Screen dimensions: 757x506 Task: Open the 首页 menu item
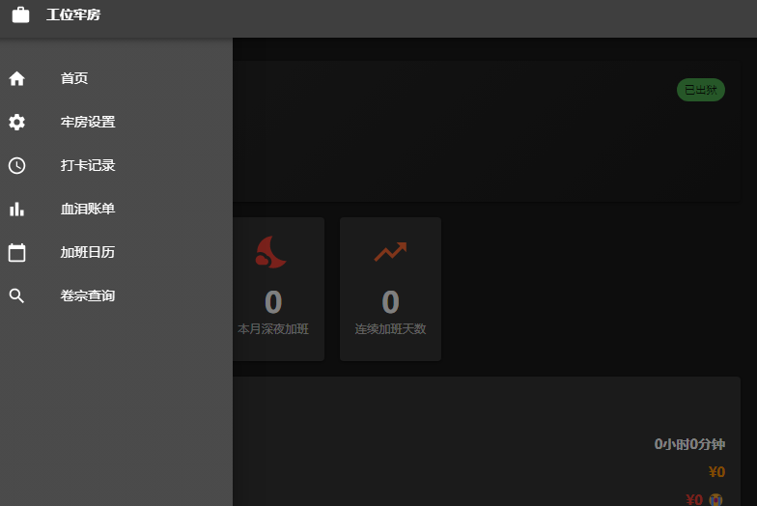pyautogui.click(x=116, y=78)
